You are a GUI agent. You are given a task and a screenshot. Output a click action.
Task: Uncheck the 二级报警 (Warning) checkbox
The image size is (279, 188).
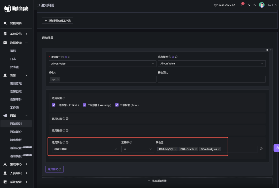click(84, 105)
